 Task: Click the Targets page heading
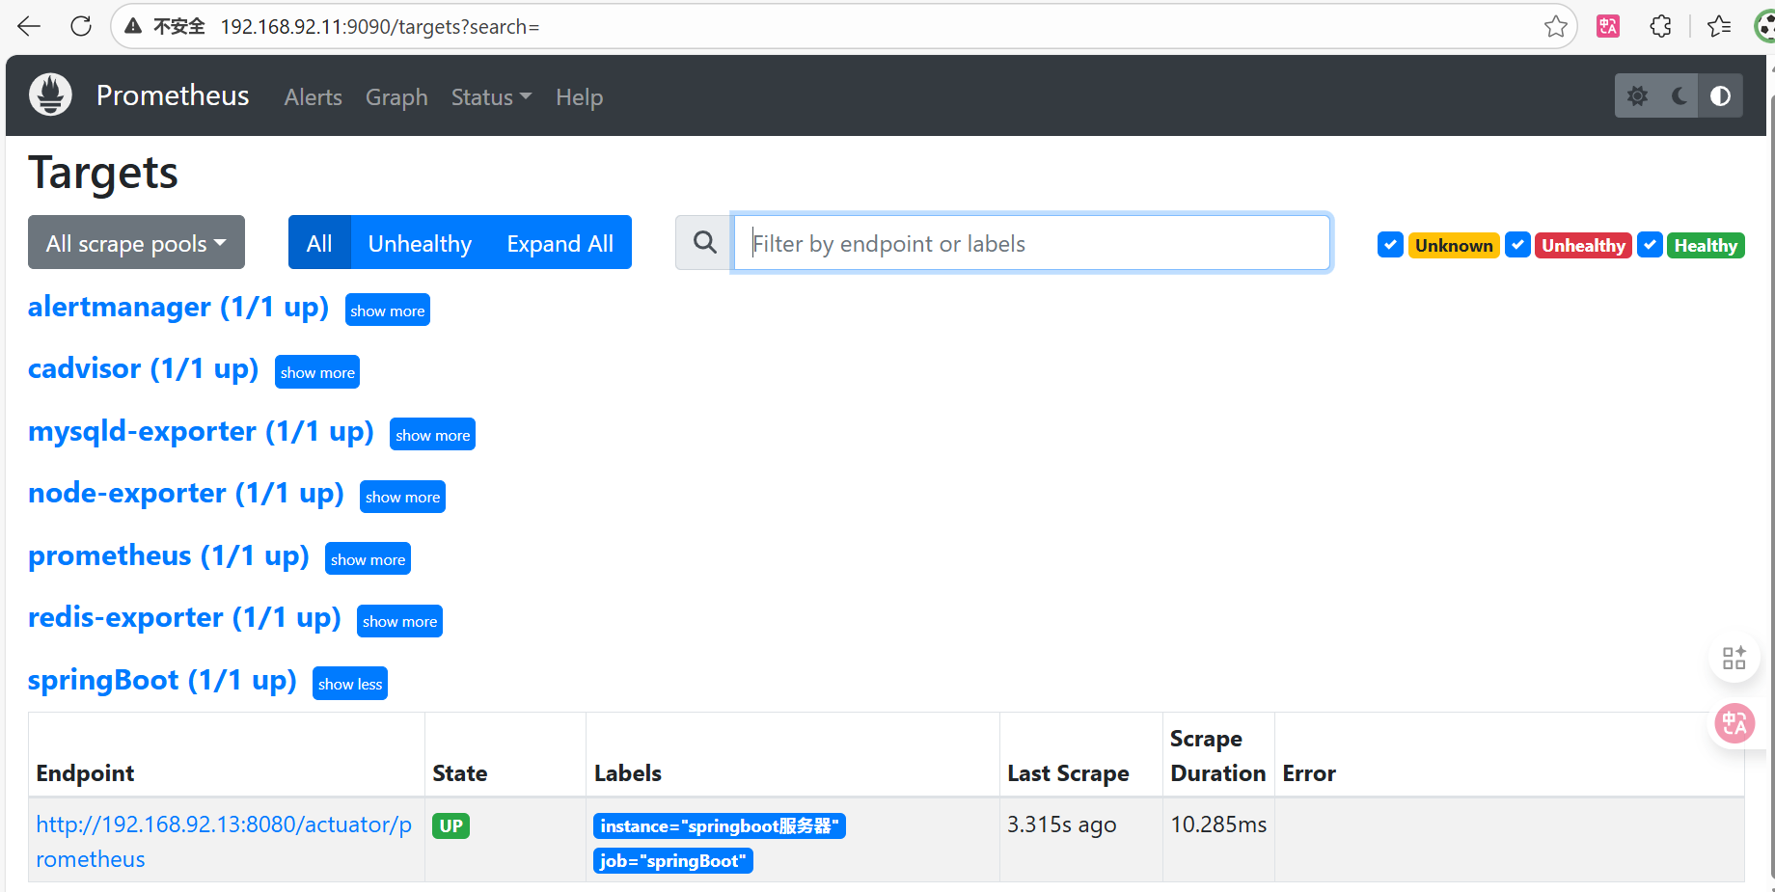(103, 173)
